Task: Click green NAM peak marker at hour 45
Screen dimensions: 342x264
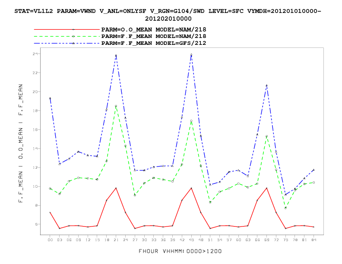Action: click(x=191, y=121)
